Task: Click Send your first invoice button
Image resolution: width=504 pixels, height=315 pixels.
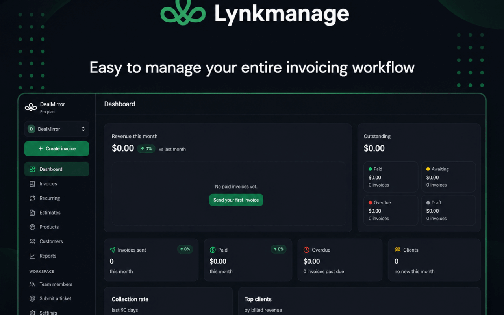Action: pos(236,200)
